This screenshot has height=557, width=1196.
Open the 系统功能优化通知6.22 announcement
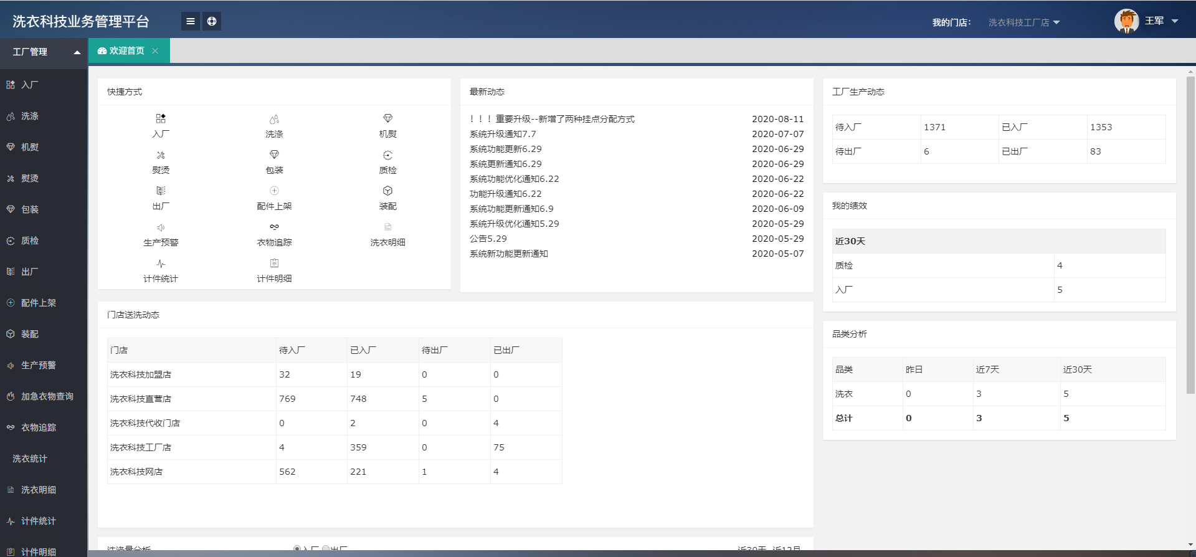515,179
